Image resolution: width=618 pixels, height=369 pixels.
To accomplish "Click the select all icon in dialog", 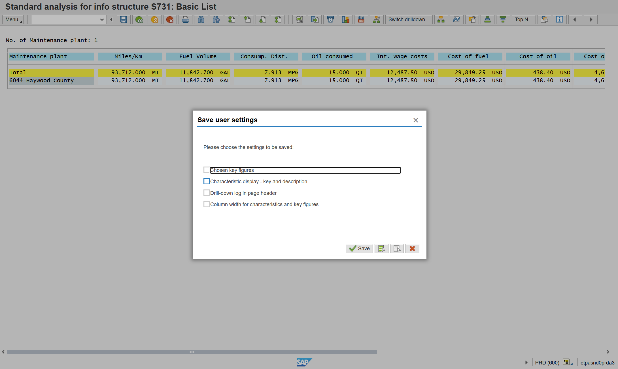I will (x=381, y=249).
